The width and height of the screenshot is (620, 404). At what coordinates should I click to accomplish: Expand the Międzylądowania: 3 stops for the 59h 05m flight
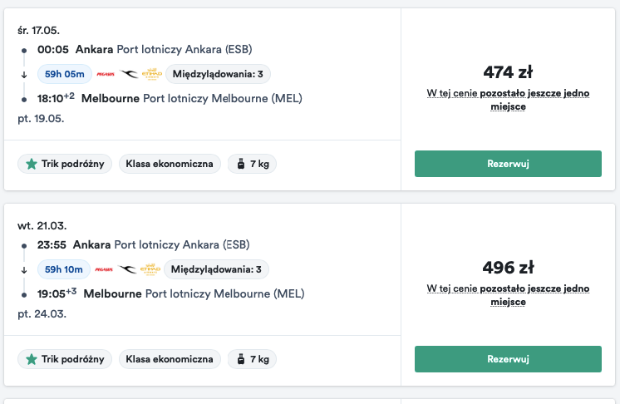pos(218,74)
